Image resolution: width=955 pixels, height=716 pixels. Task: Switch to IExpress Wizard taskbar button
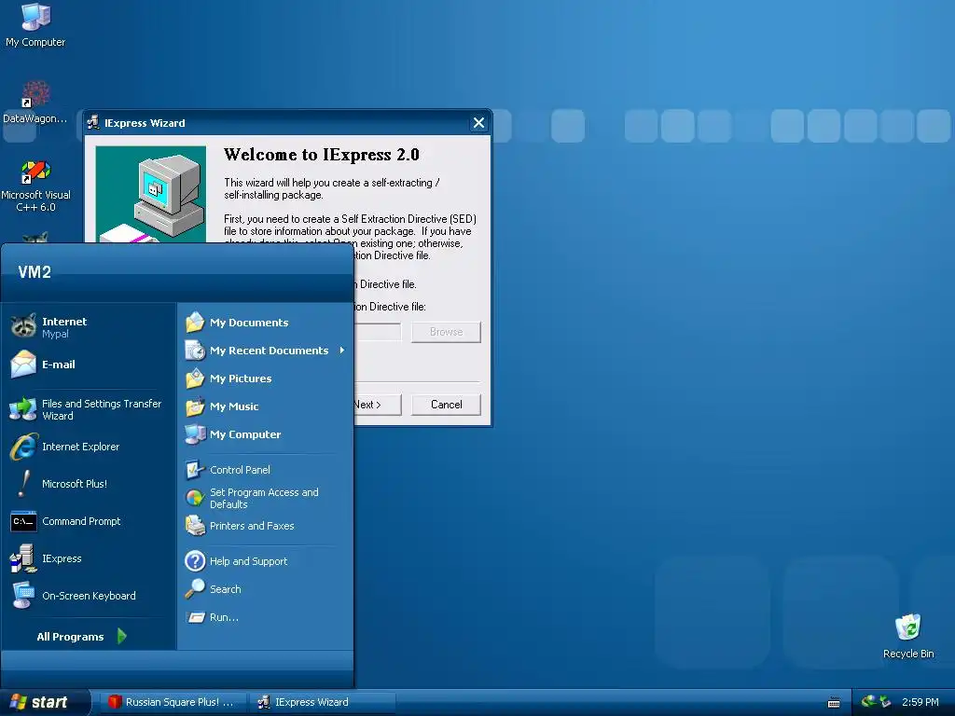[322, 702]
